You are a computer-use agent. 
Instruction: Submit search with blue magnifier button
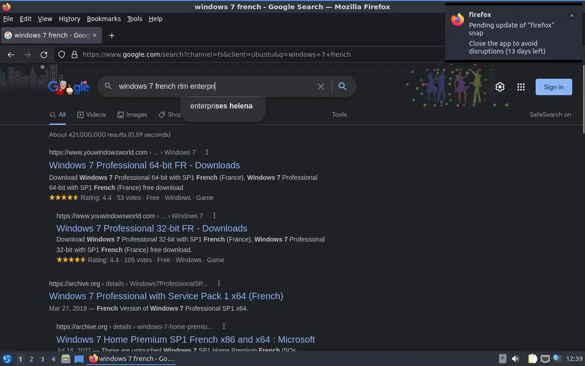342,86
